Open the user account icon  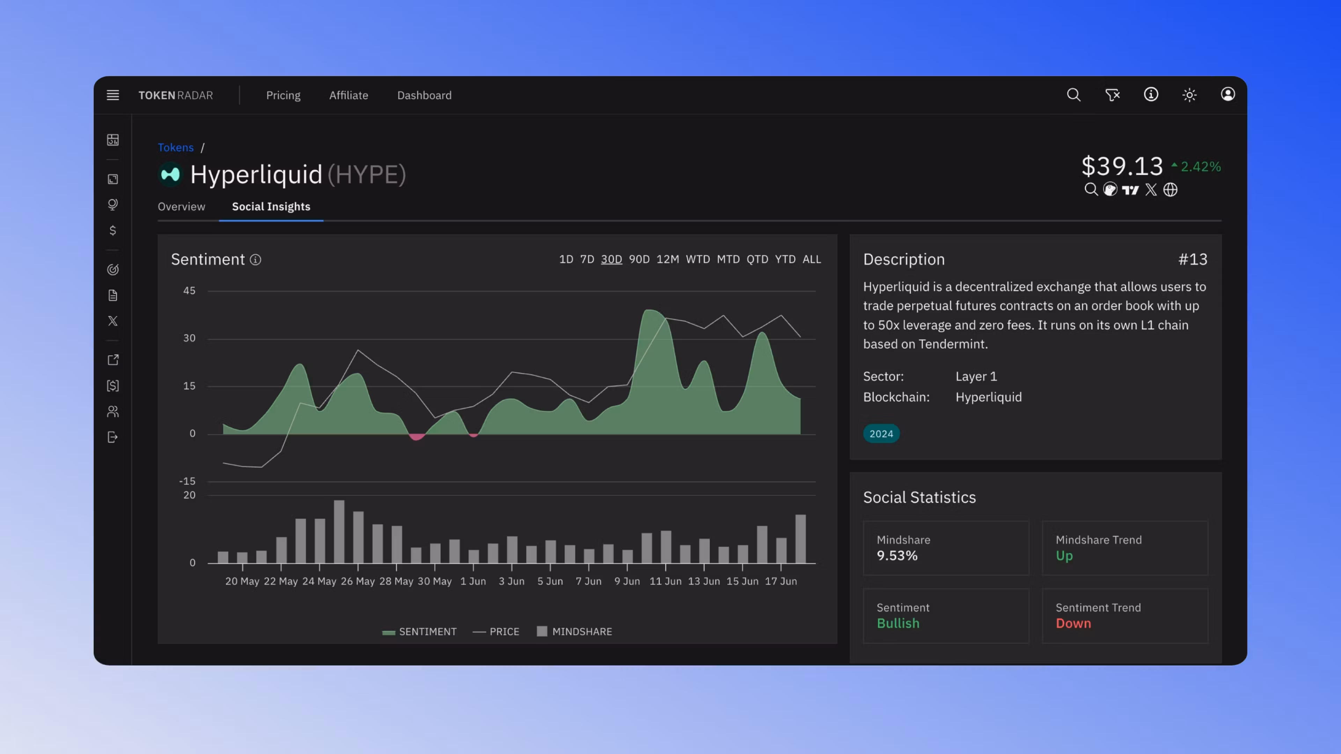click(x=1228, y=94)
